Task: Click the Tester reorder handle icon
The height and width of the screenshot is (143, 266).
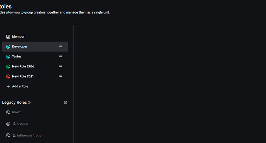Action: [x=61, y=56]
